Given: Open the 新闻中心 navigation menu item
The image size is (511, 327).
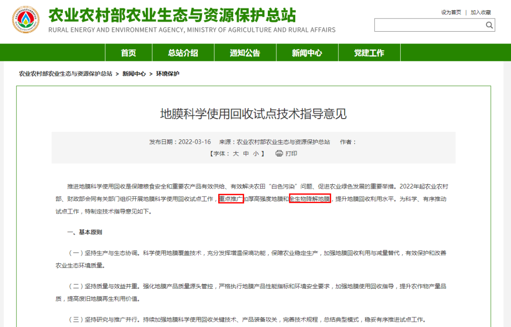Looking at the screenshot, I should click(307, 52).
